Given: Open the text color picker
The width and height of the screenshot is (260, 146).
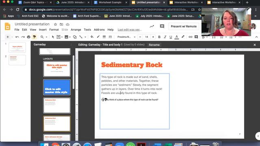Looking at the screenshot, I should click(177, 37).
